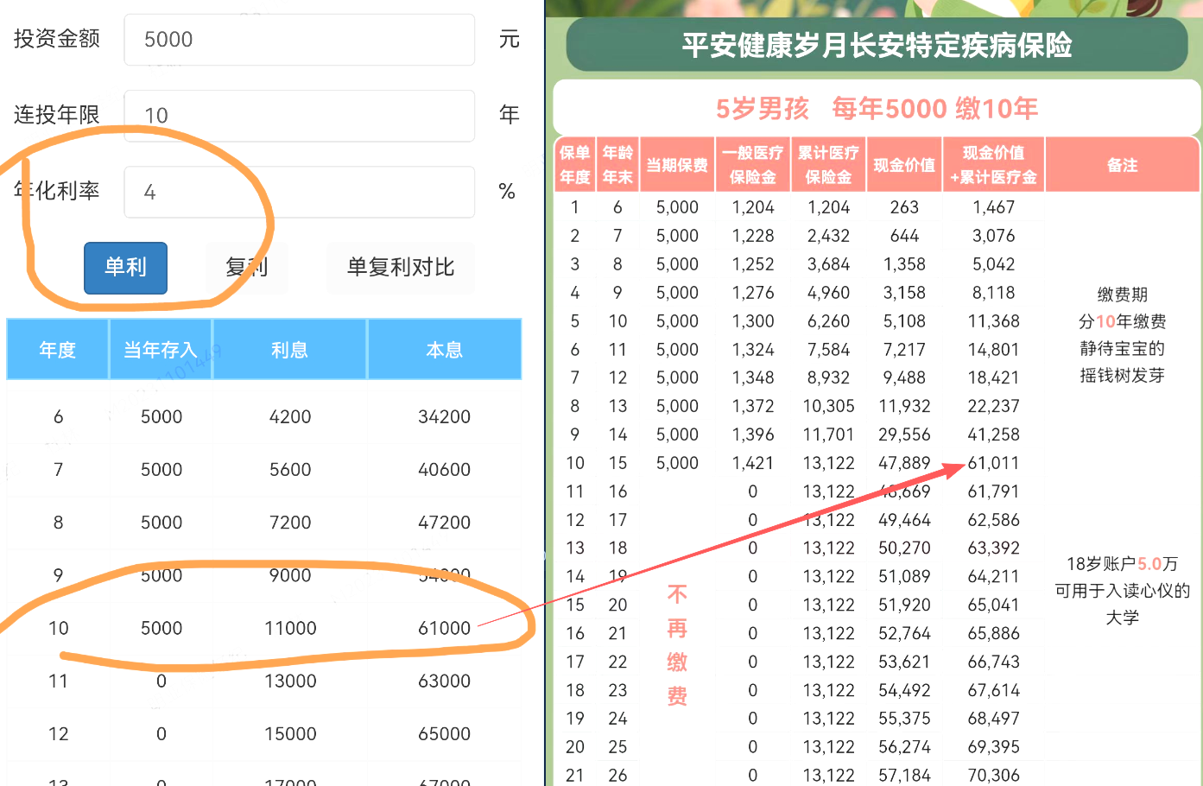Select the blue 单利 button

(125, 268)
